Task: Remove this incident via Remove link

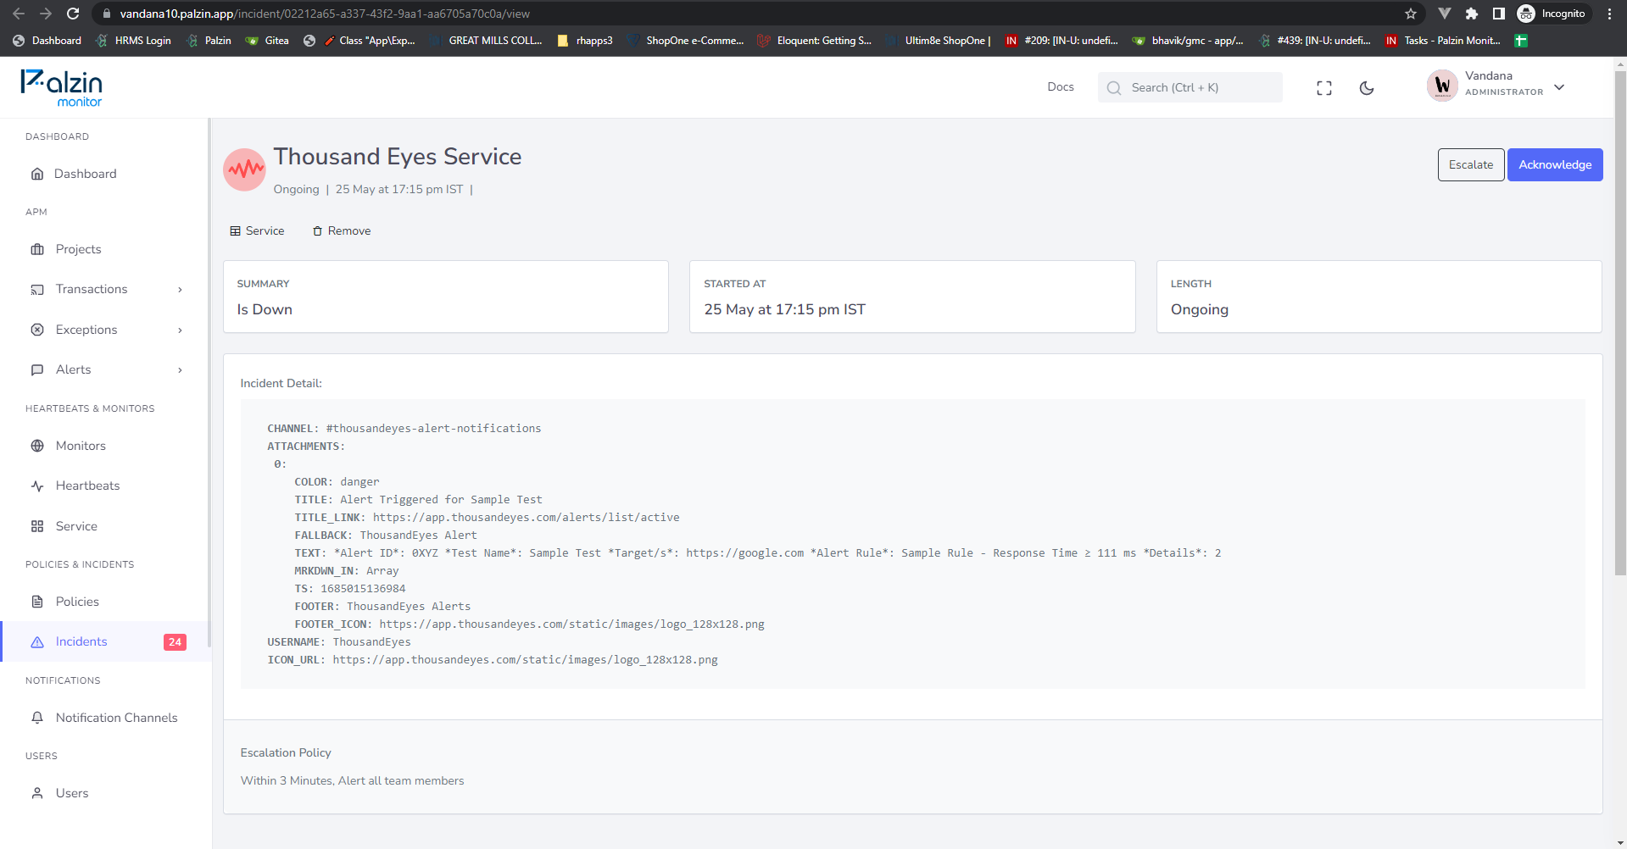Action: pos(342,230)
